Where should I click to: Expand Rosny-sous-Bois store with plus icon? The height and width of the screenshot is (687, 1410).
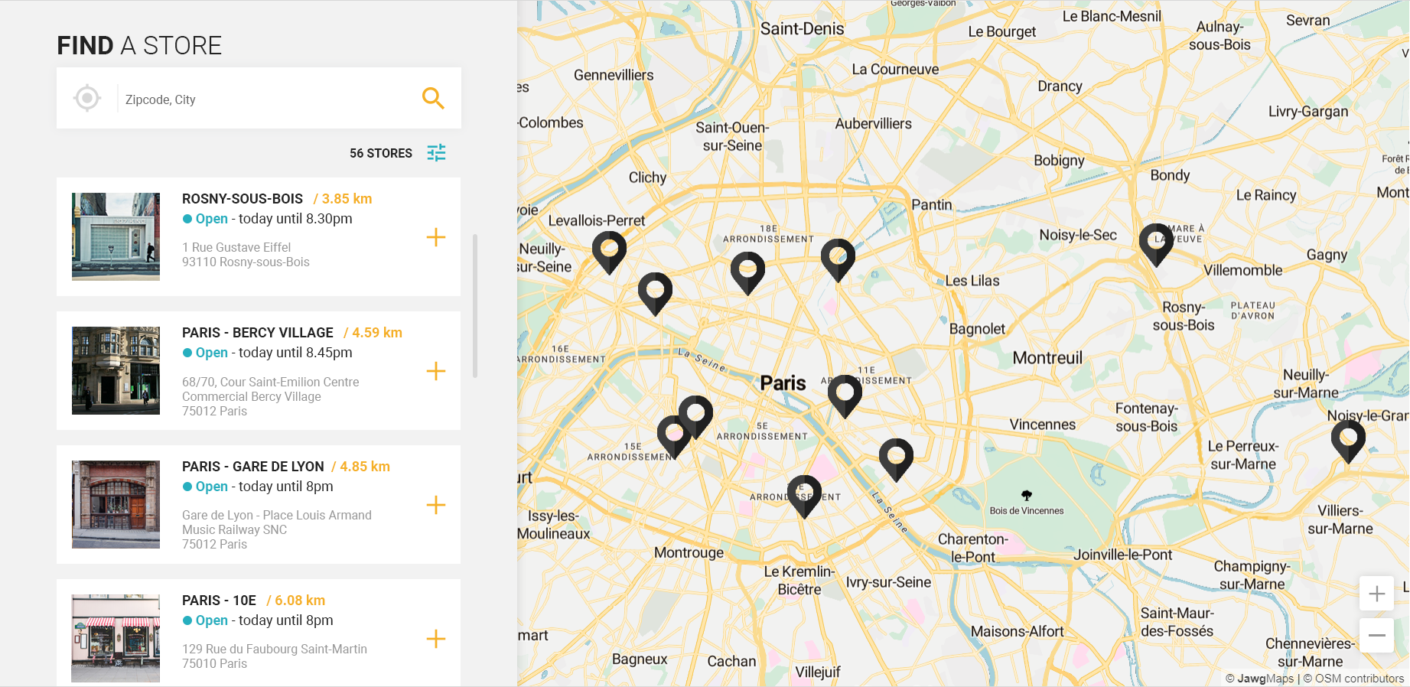point(436,237)
